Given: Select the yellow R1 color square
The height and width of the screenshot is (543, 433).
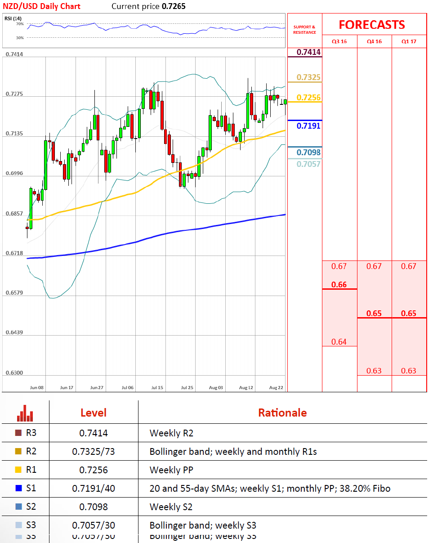Looking at the screenshot, I should click(18, 470).
